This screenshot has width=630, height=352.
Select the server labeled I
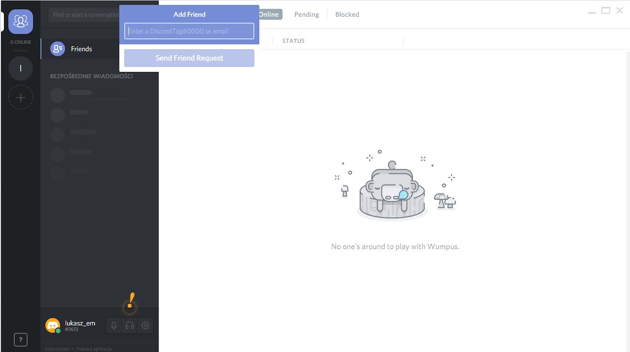click(x=21, y=68)
